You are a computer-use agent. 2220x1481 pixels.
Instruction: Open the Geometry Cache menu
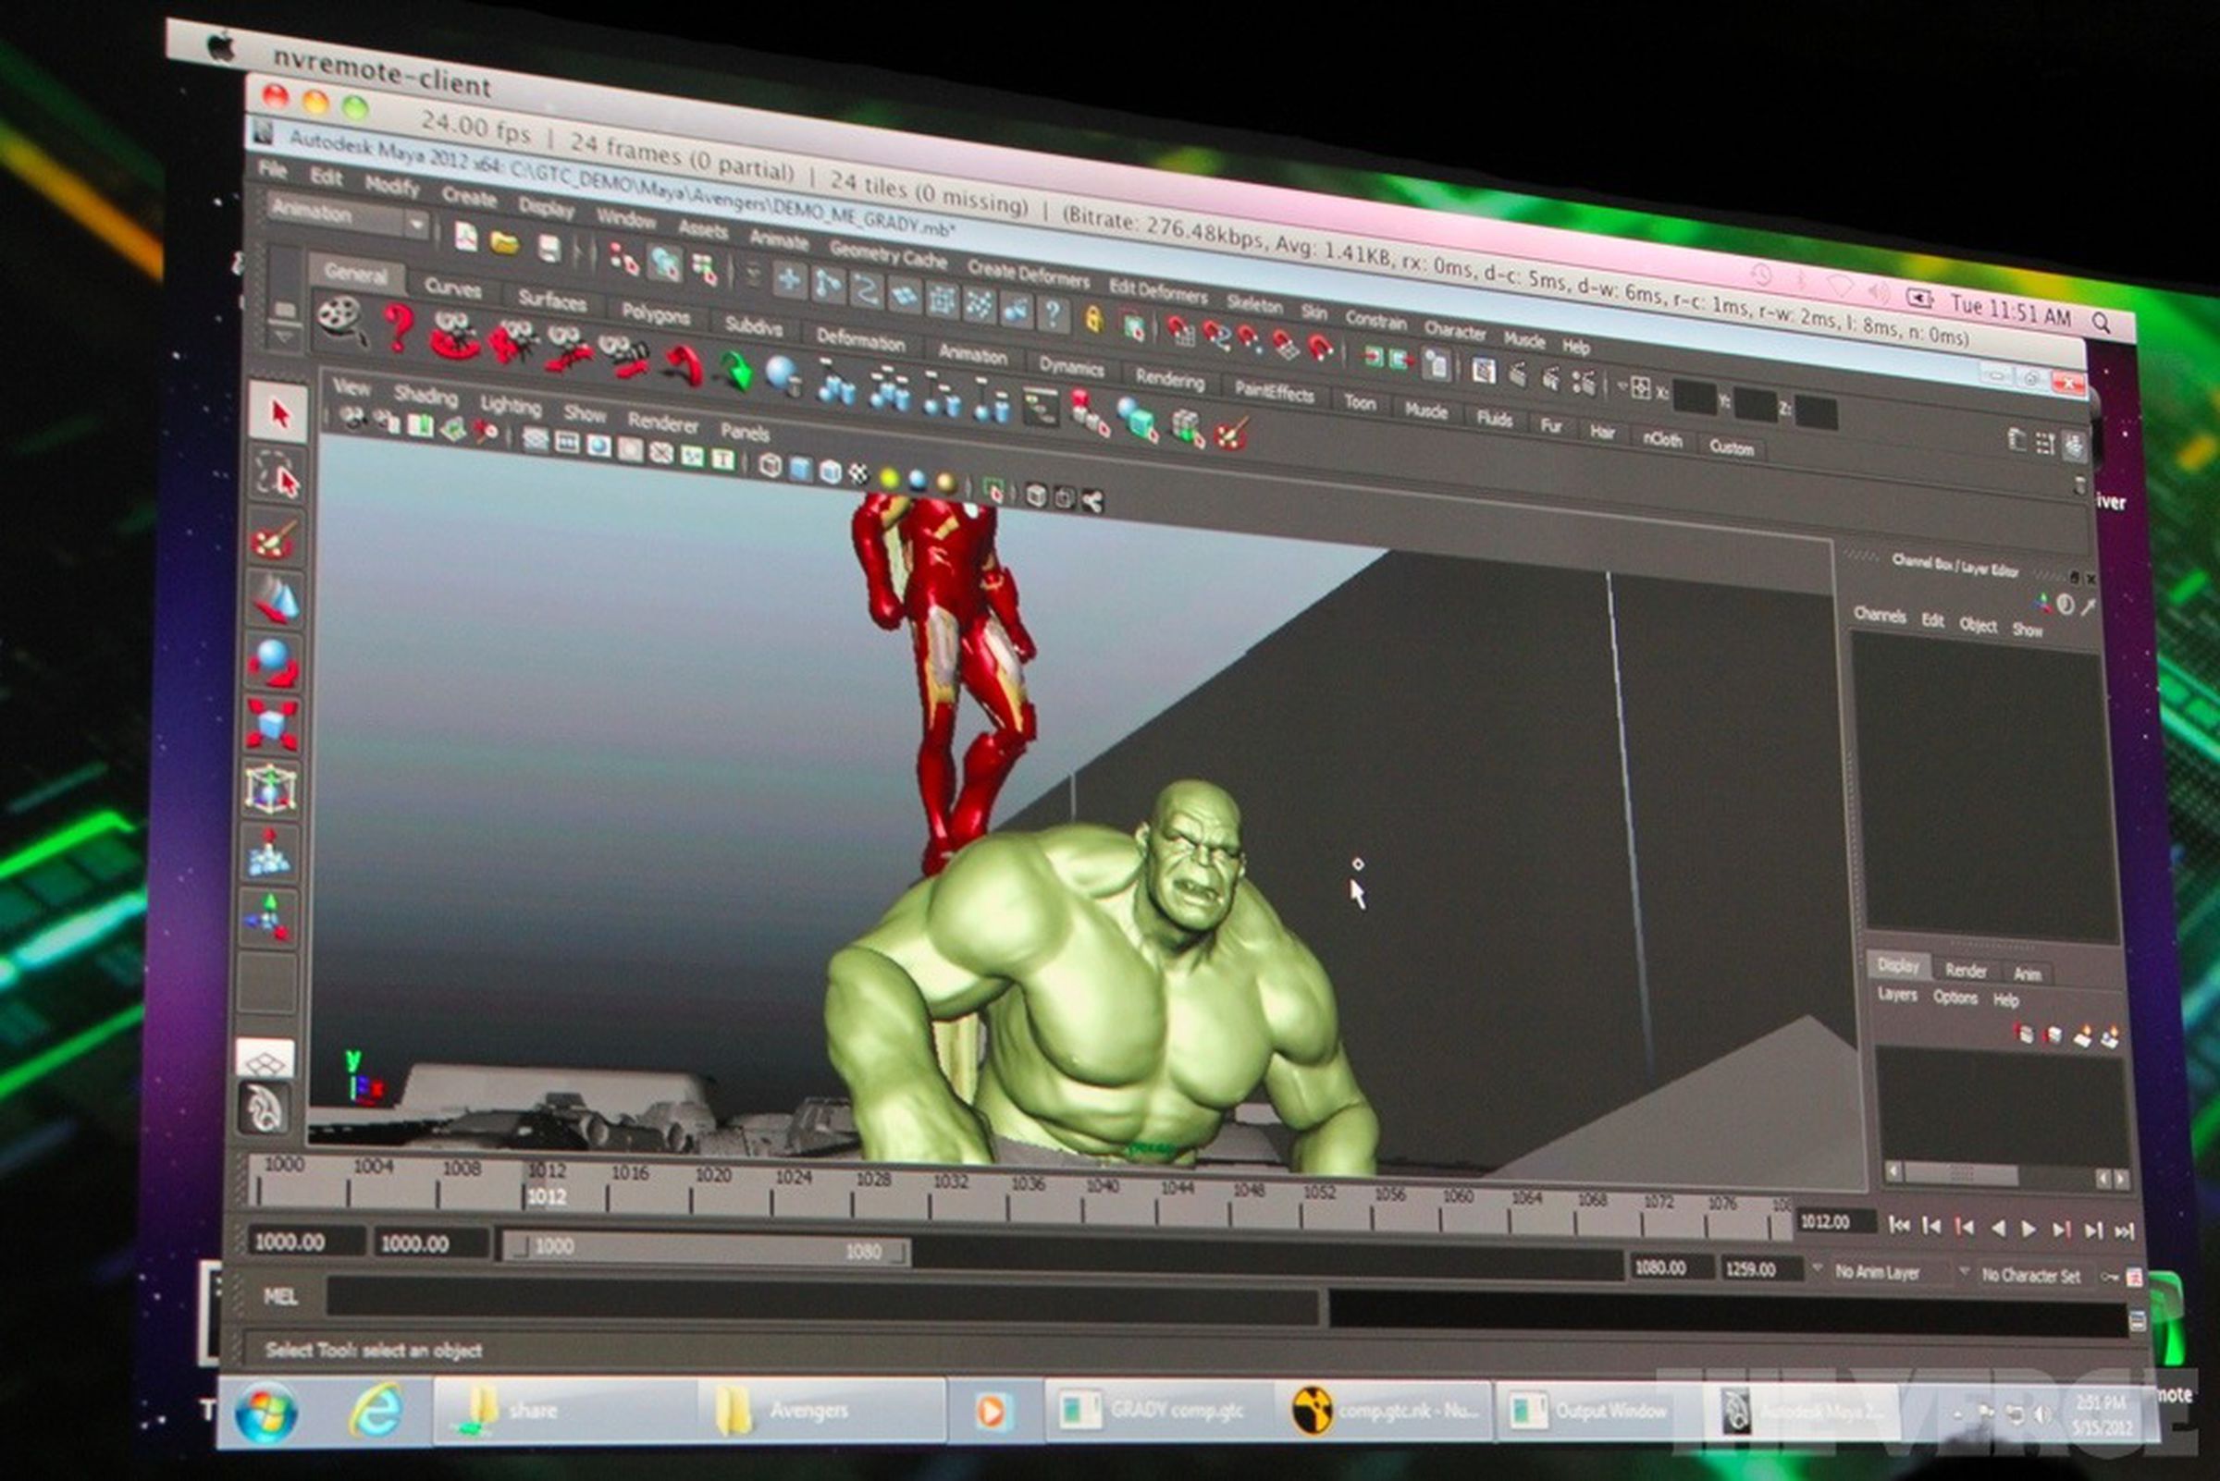coord(887,254)
